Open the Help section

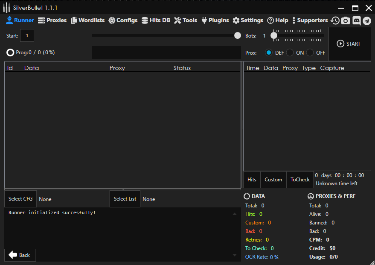(x=278, y=20)
